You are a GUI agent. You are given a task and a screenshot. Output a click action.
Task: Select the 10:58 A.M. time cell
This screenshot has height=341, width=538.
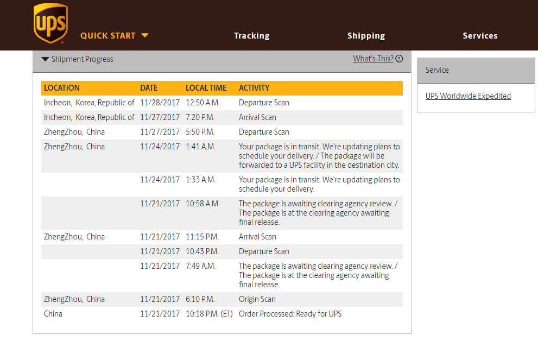tap(202, 204)
